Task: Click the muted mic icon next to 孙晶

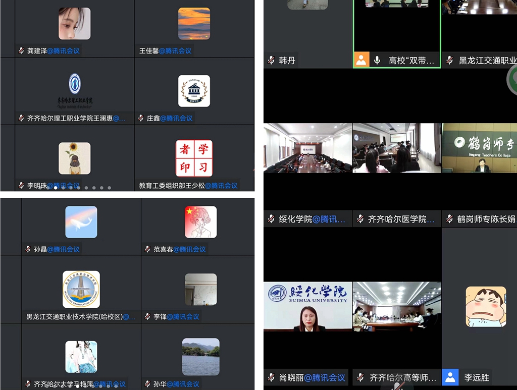Action: 28,249
